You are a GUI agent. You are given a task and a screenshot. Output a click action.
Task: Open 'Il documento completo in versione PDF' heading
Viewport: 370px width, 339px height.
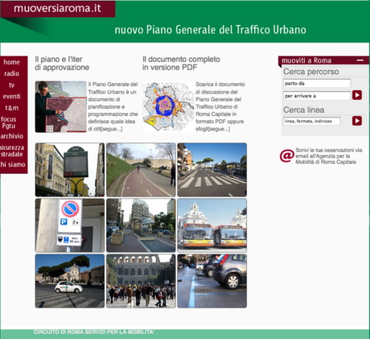click(181, 64)
